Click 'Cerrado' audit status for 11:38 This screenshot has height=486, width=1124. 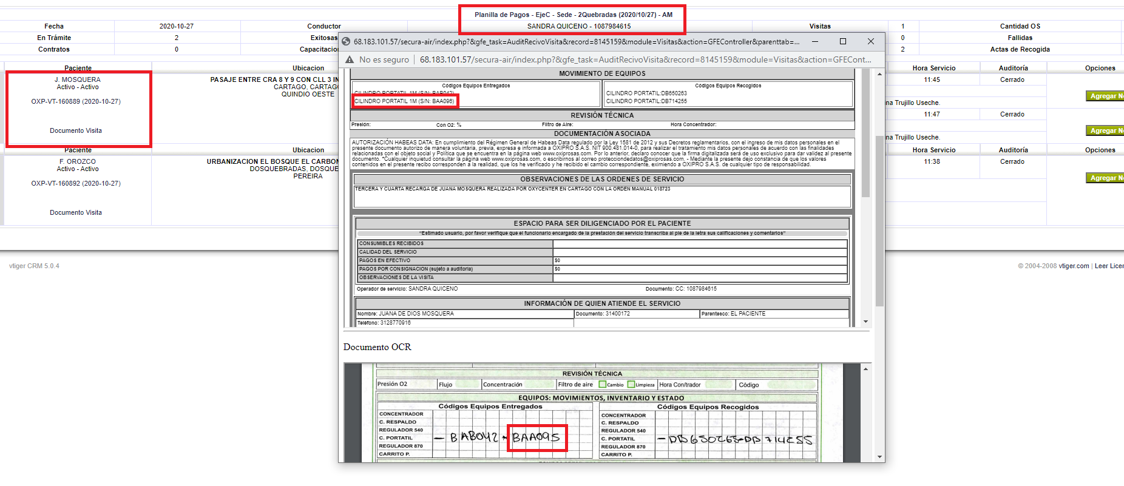pos(1012,161)
